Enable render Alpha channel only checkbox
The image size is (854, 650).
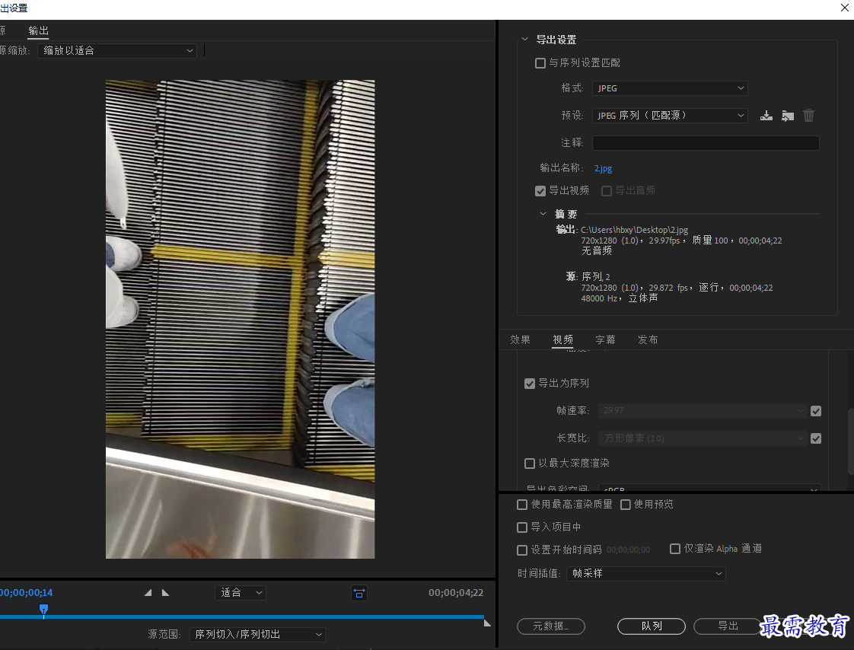(x=675, y=549)
